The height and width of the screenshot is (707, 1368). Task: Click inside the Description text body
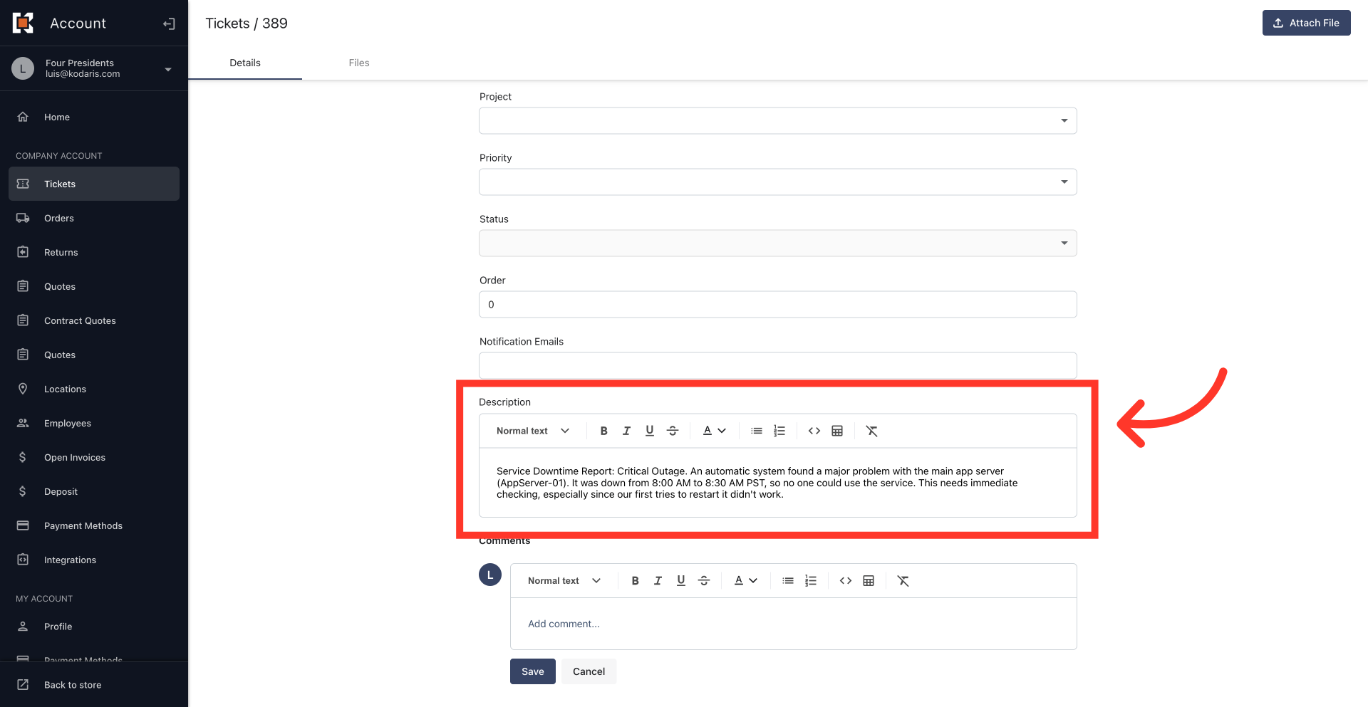click(777, 483)
